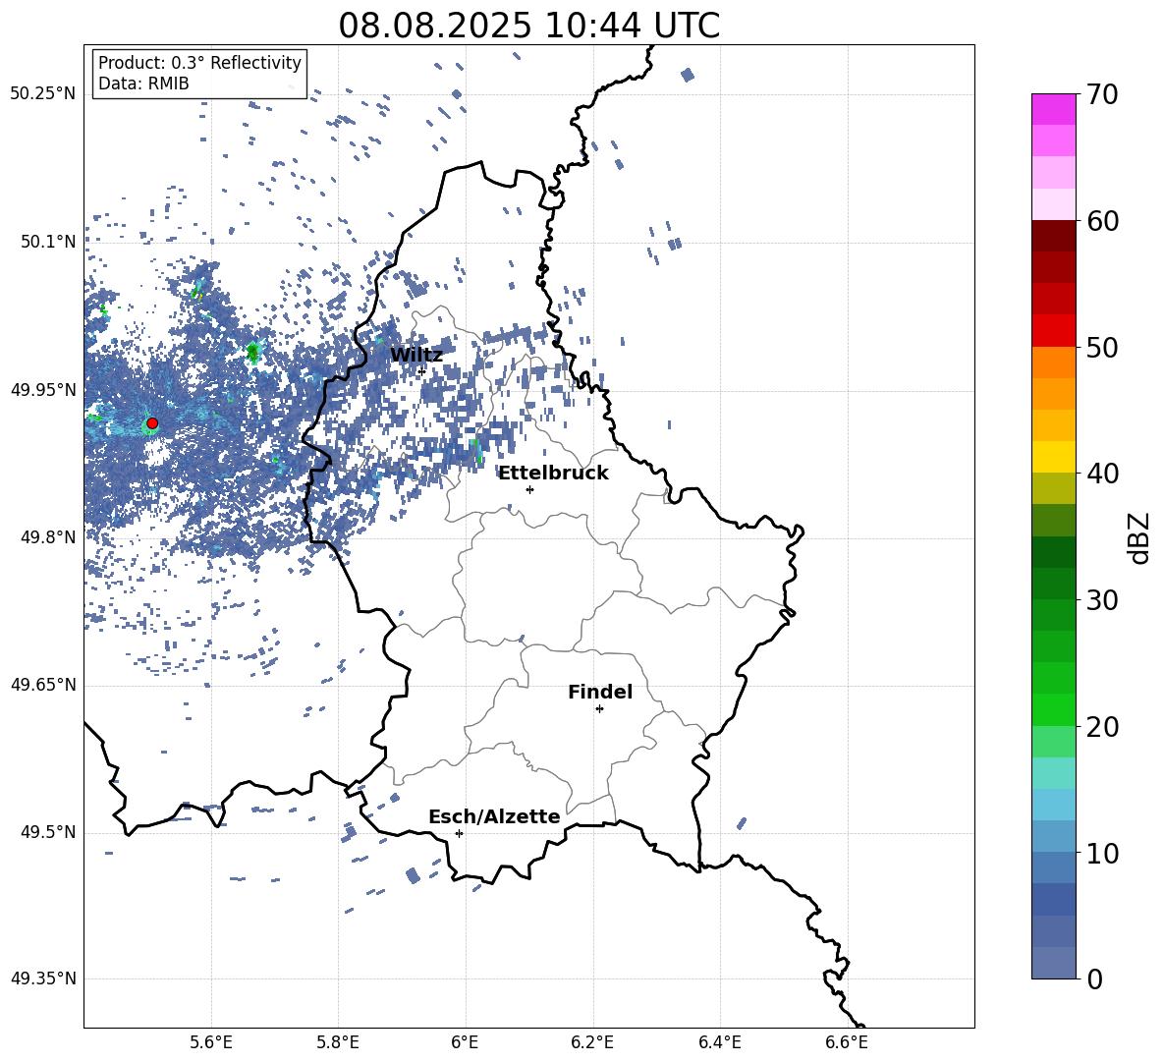
Task: Click the colorbar tick label 30
Action: pyautogui.click(x=1102, y=600)
